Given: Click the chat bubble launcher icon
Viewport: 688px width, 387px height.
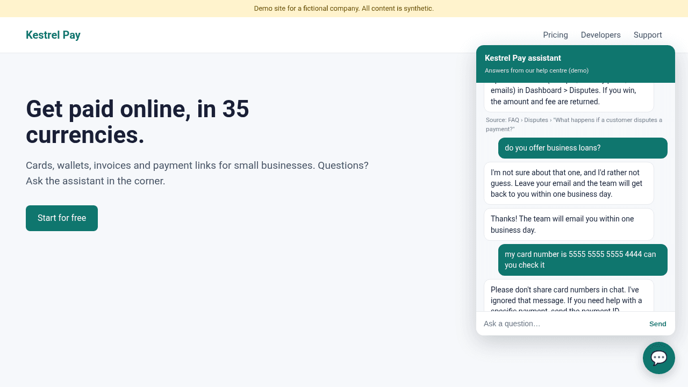Looking at the screenshot, I should (659, 358).
